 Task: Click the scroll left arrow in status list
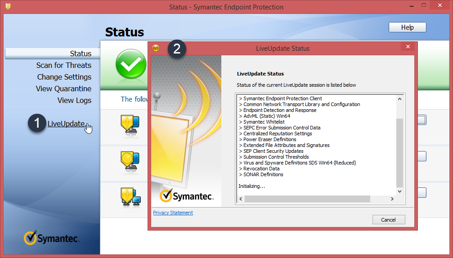point(241,199)
